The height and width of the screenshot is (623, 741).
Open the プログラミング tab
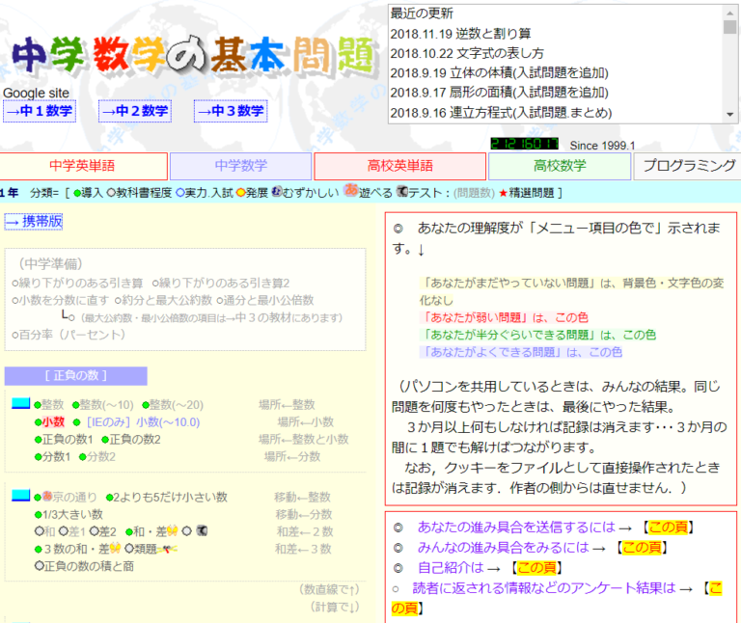click(x=689, y=166)
